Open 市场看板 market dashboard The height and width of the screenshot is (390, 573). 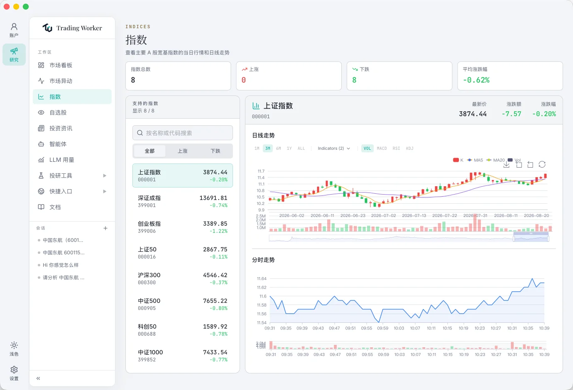(x=72, y=65)
